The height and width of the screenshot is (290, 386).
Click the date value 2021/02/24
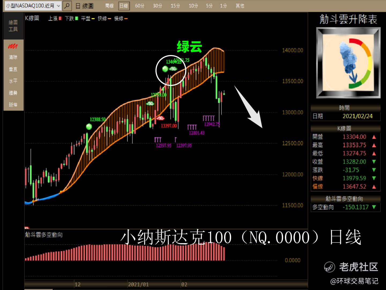pos(358,116)
